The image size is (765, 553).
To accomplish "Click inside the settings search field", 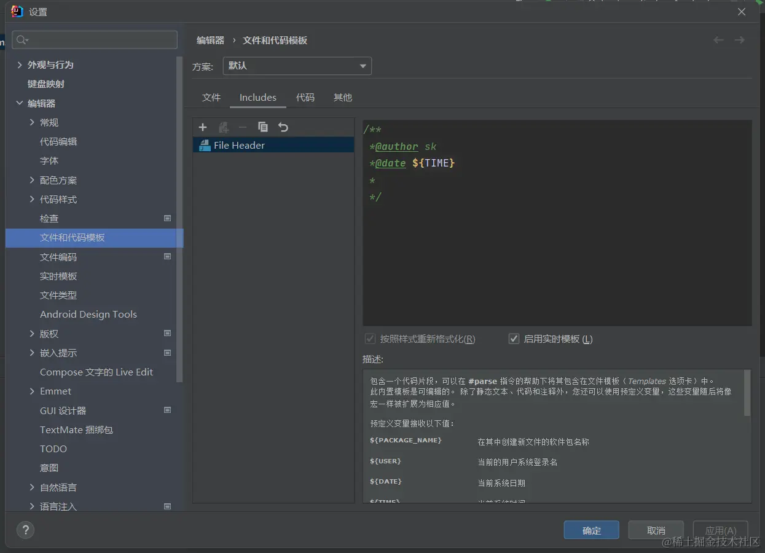I will [x=95, y=40].
